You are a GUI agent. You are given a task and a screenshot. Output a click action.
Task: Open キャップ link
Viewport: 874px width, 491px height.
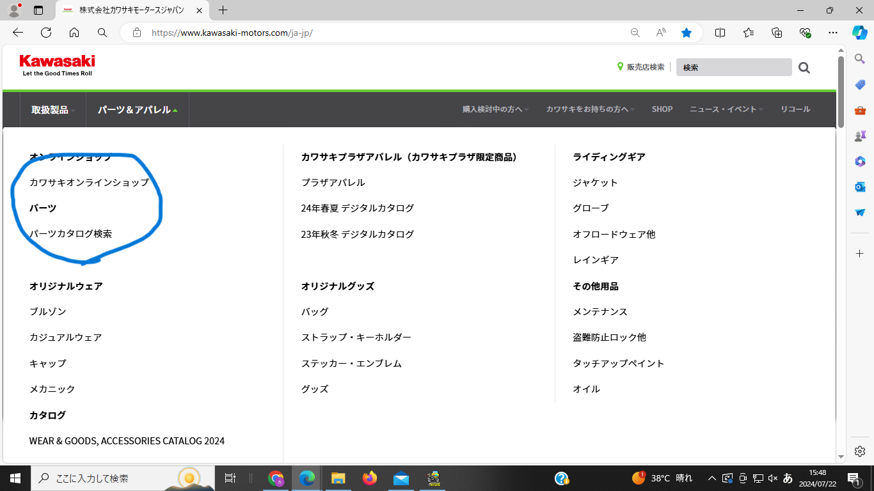pyautogui.click(x=48, y=363)
